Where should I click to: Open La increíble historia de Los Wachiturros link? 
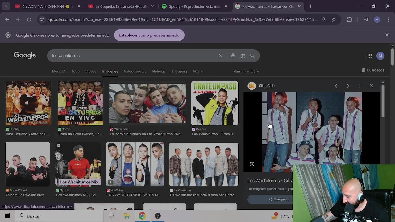[x=147, y=134]
